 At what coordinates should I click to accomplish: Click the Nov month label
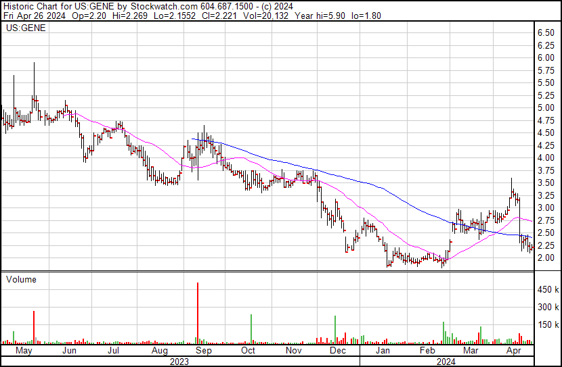coord(294,351)
